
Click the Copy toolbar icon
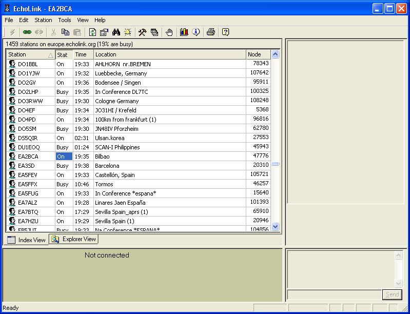(65, 32)
